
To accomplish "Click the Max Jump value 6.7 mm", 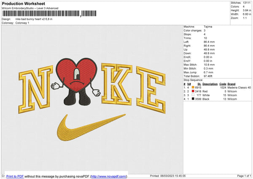I will click(208, 72).
